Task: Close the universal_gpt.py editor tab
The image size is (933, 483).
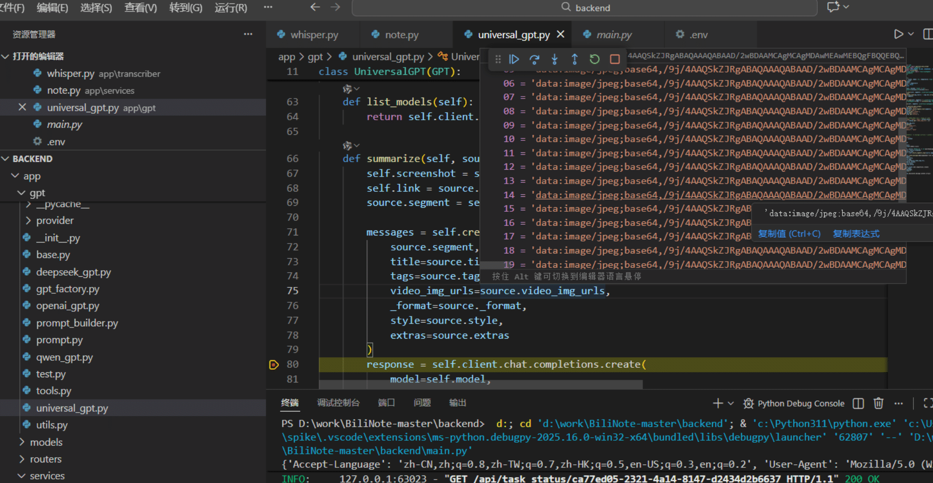Action: (560, 34)
